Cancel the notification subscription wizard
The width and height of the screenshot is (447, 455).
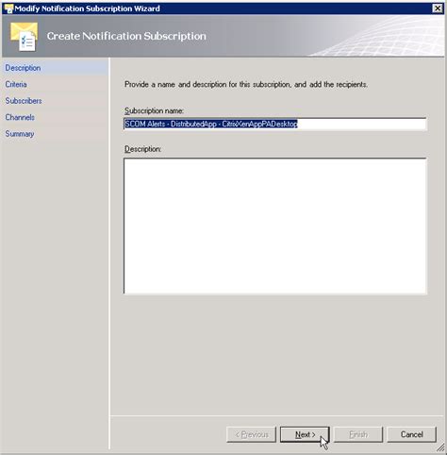tap(412, 434)
